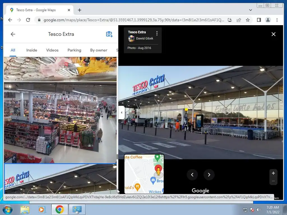Image resolution: width=287 pixels, height=215 pixels.
Task: Open the fish counter photo thumbnail
Action: (x=60, y=69)
